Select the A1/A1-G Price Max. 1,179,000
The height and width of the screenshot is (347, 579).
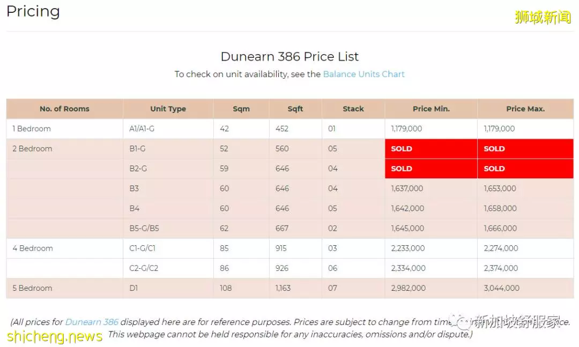[499, 129]
